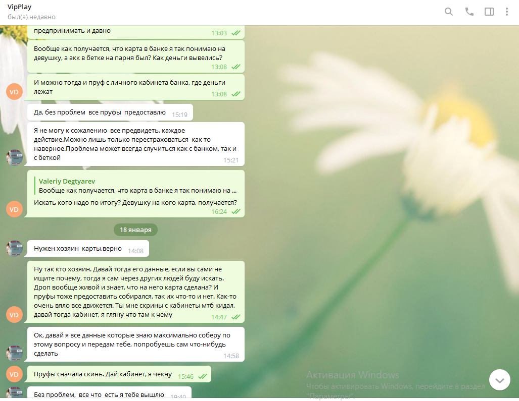Click the 18 января date badge

coord(135,230)
